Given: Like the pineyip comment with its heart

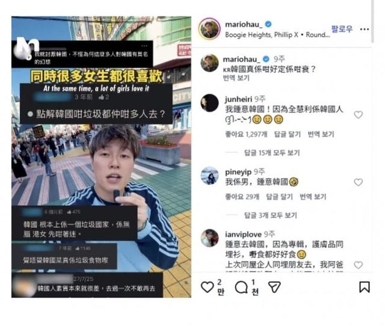Looking at the screenshot, I should 359,182.
